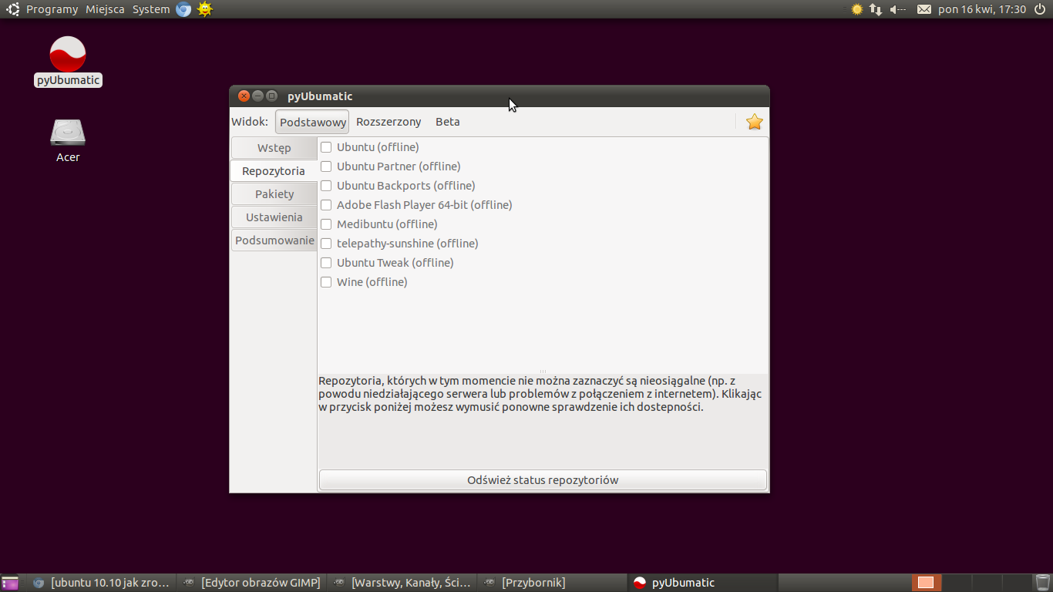This screenshot has height=592, width=1053.
Task: Click the pane divider grip handle
Action: click(543, 372)
